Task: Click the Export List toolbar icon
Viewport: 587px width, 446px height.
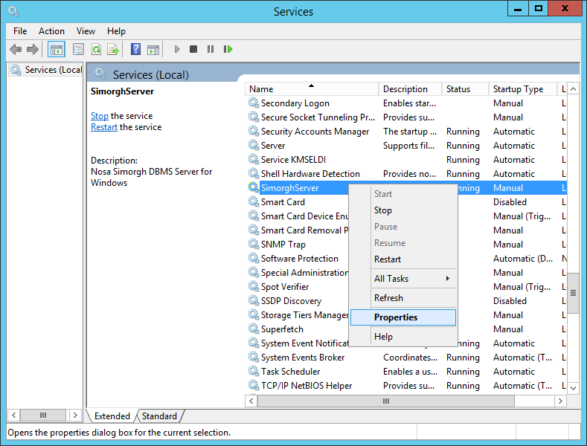Action: 113,49
